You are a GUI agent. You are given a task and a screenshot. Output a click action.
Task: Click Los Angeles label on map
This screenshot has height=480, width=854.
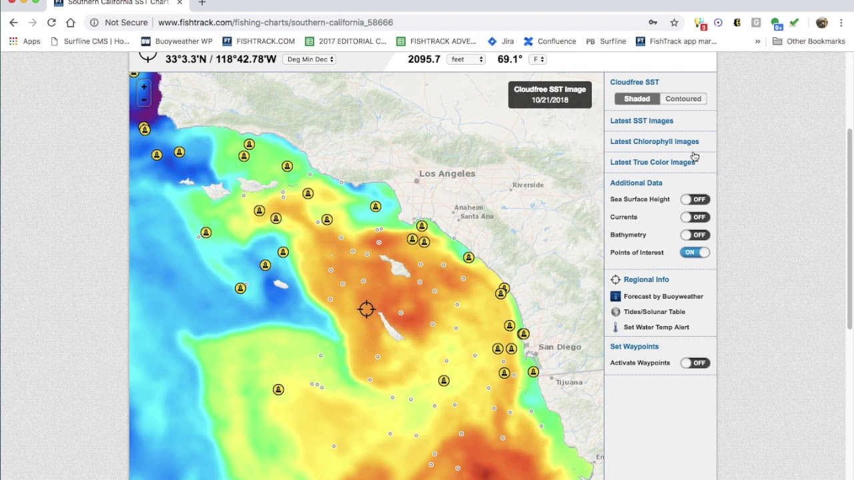446,174
